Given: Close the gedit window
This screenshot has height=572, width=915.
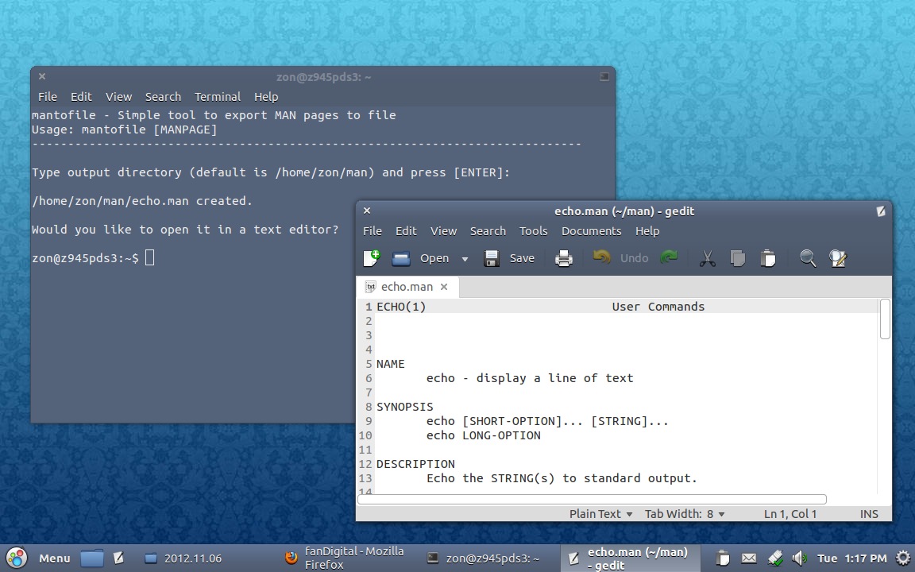Looking at the screenshot, I should (x=366, y=211).
